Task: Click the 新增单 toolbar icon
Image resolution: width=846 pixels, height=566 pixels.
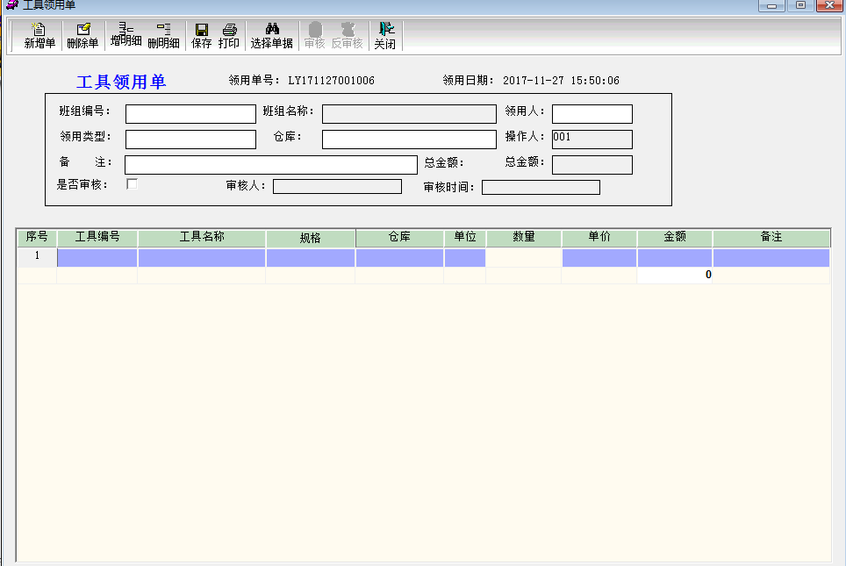Action: pyautogui.click(x=39, y=36)
